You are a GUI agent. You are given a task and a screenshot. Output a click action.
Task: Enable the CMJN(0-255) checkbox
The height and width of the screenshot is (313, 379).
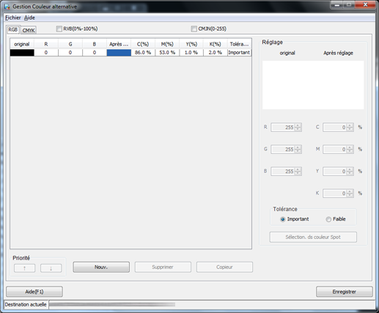click(194, 29)
